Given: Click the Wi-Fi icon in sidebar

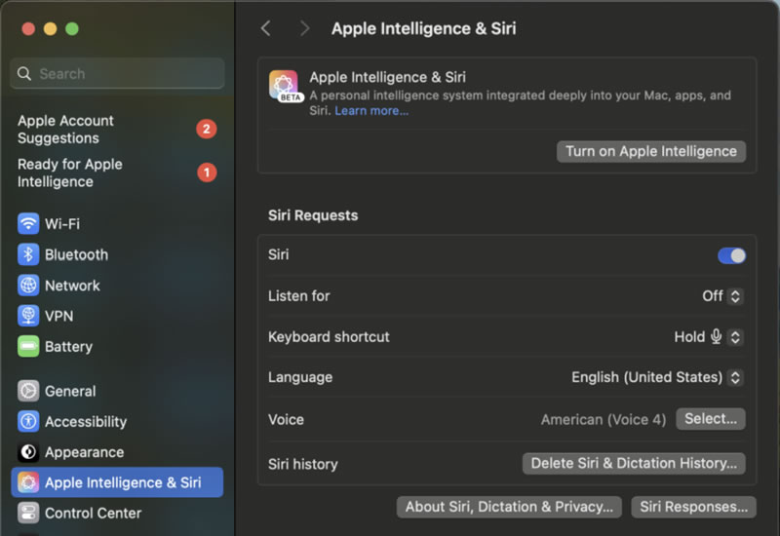Looking at the screenshot, I should (x=28, y=224).
